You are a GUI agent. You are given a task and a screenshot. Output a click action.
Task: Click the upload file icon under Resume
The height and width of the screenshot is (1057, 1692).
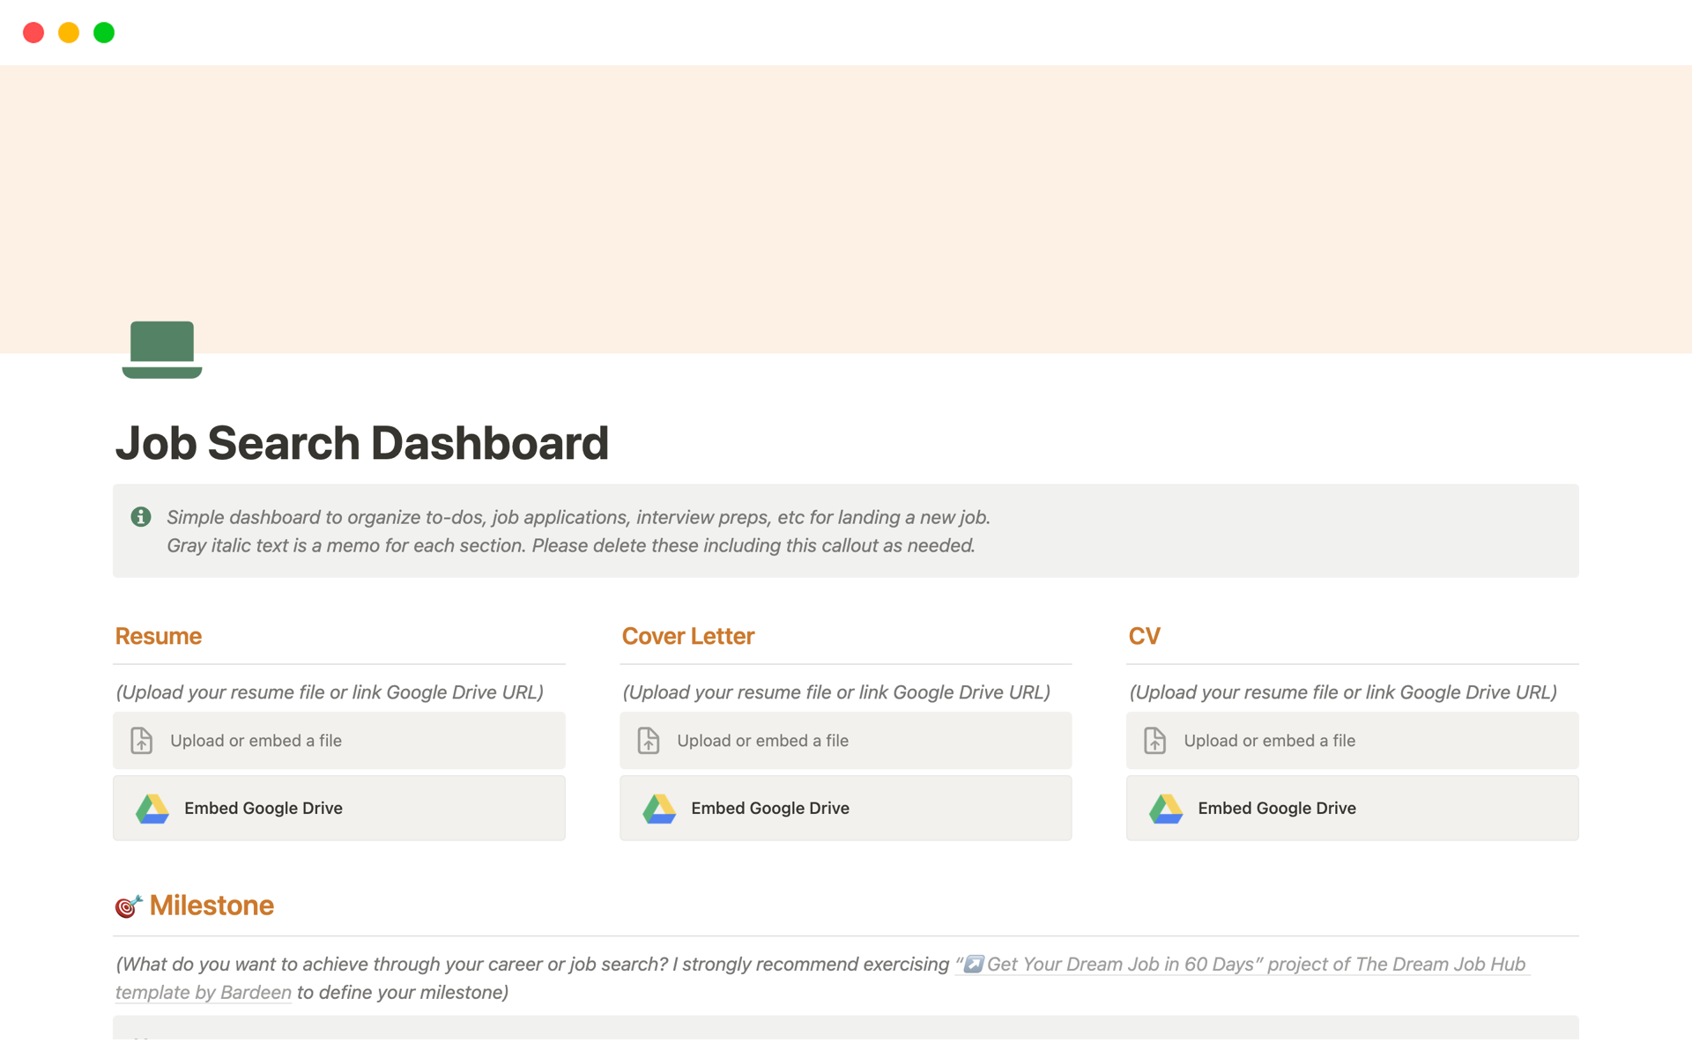click(142, 741)
